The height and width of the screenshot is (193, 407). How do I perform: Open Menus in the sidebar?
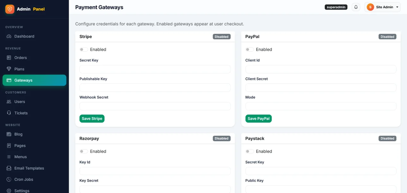(x=34, y=157)
